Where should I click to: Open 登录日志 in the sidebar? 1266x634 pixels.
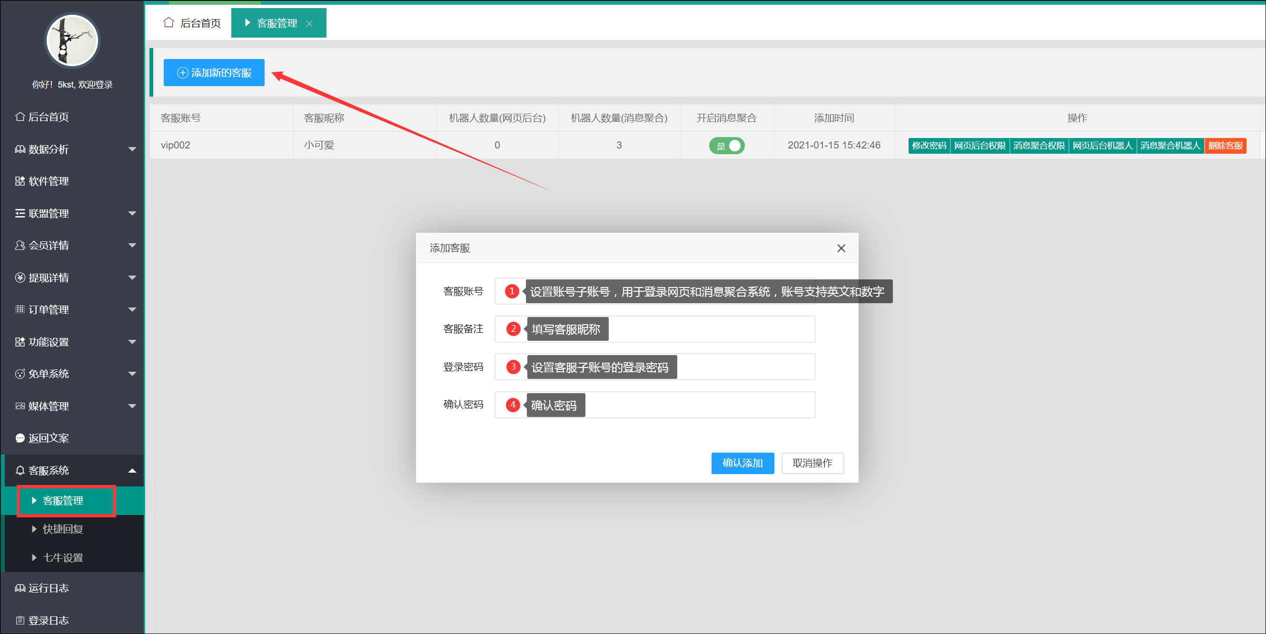point(48,620)
